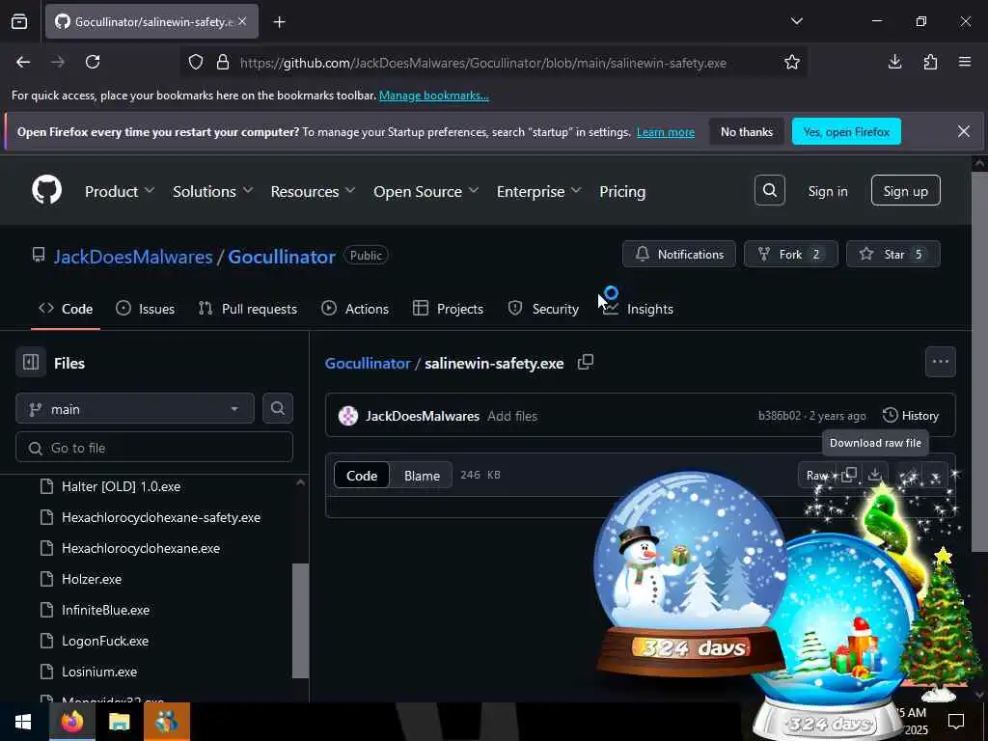The height and width of the screenshot is (741, 988).
Task: Open Firefox from the Windows taskbar
Action: coord(72,722)
